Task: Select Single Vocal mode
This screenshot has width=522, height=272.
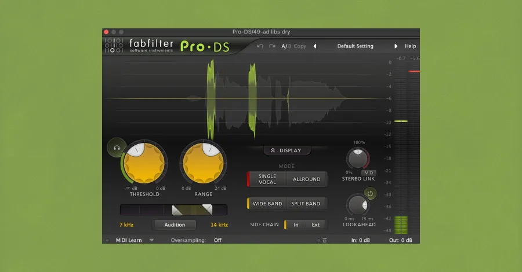Action: (x=267, y=179)
